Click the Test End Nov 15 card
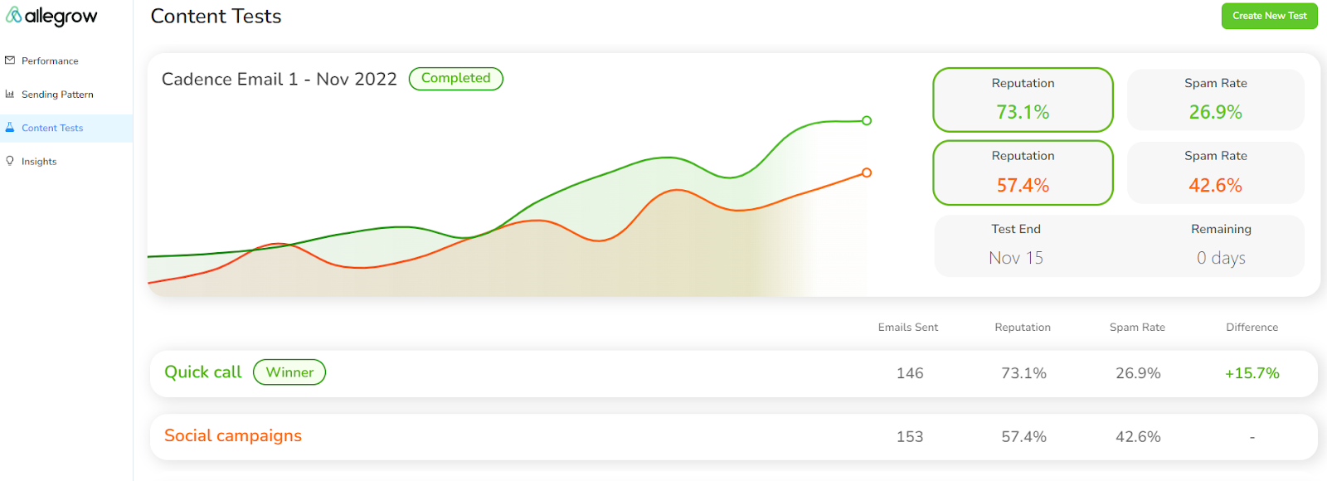 (1015, 245)
